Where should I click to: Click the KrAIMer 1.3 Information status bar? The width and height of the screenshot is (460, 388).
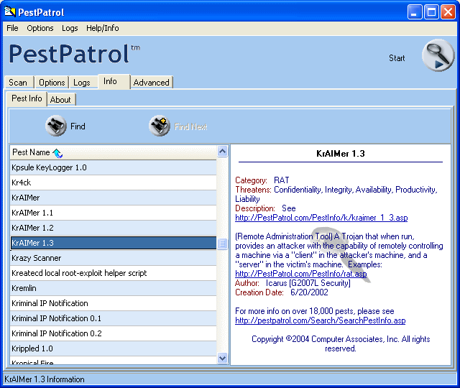(230, 379)
